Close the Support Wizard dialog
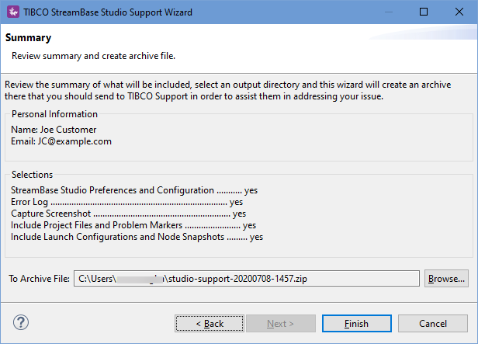 pos(459,12)
